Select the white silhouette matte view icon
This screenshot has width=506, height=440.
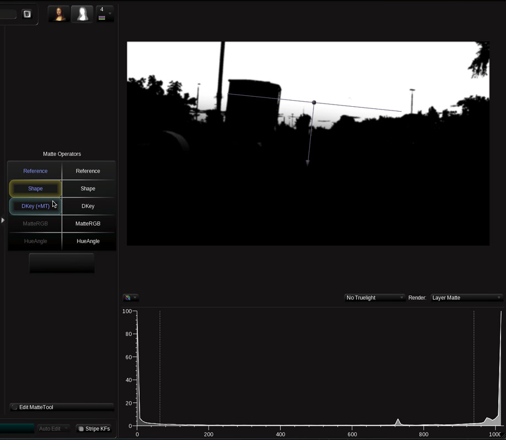tap(82, 14)
